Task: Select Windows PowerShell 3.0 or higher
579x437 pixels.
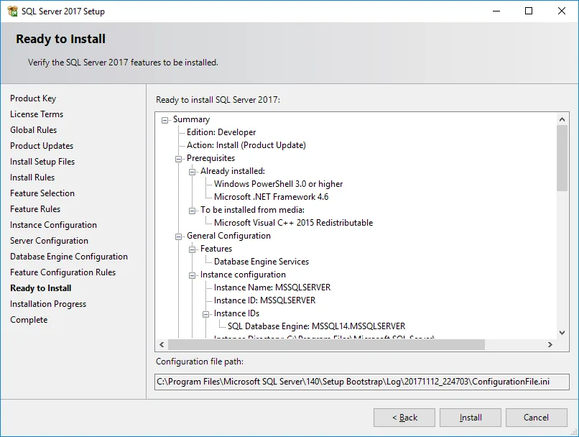Action: (279, 184)
